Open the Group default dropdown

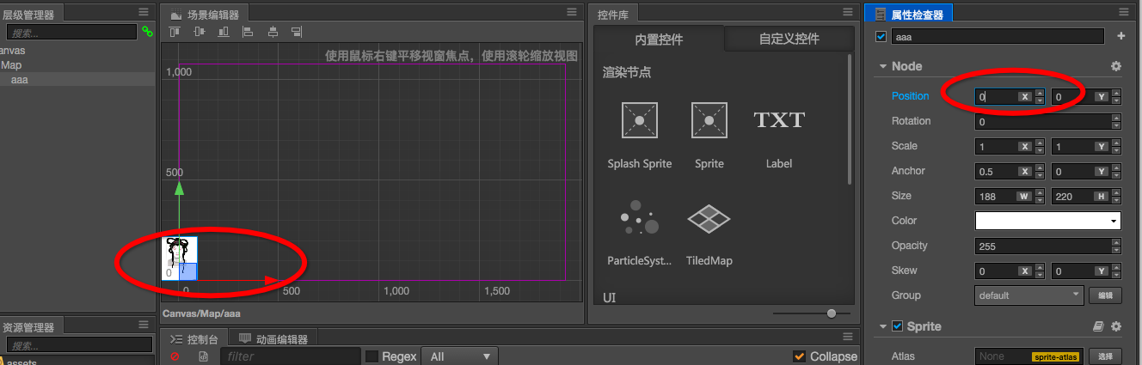1030,295
